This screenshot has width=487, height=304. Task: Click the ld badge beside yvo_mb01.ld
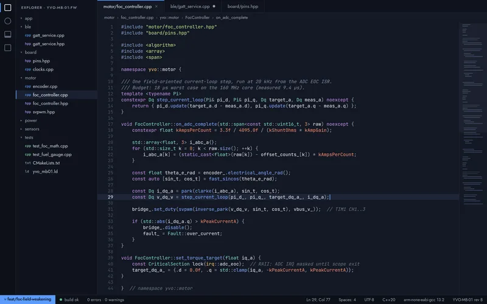[27, 171]
